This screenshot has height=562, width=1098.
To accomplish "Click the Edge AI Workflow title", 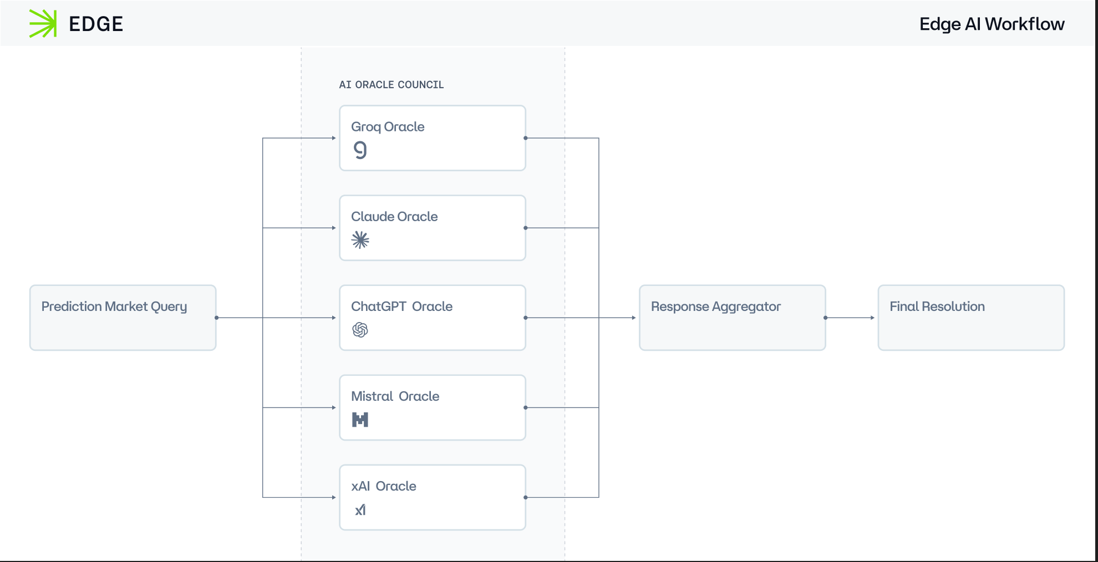I will click(992, 24).
